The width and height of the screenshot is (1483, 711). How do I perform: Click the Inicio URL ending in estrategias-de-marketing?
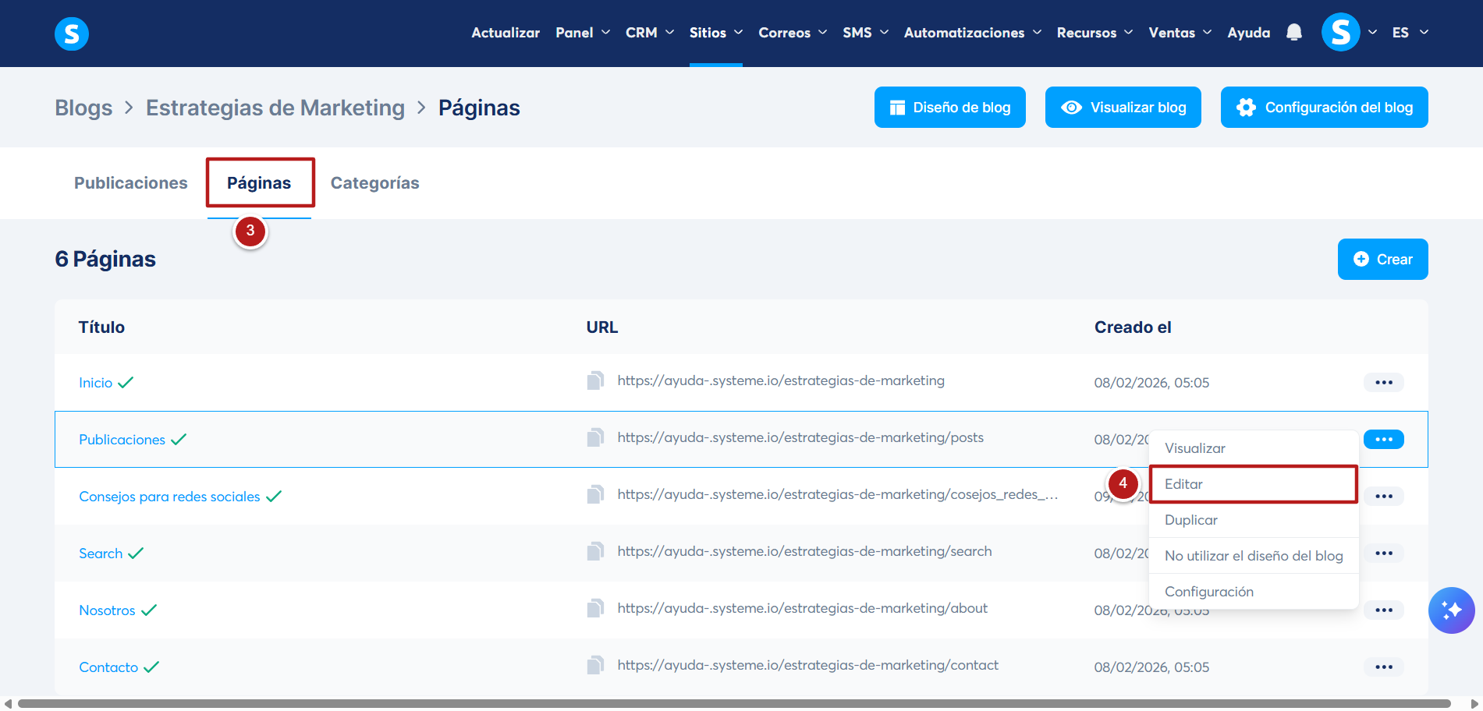pos(781,380)
